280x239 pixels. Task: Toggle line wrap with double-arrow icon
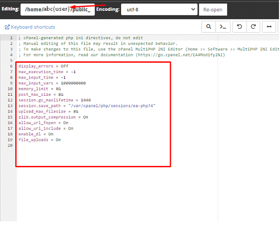click(x=269, y=27)
